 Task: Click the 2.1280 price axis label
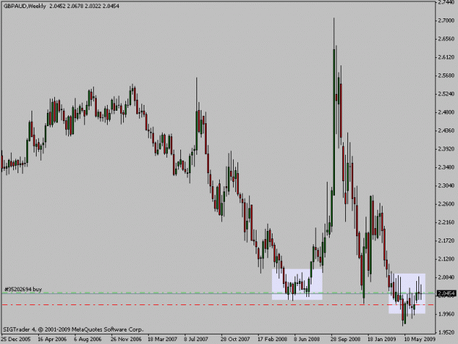(x=446, y=259)
